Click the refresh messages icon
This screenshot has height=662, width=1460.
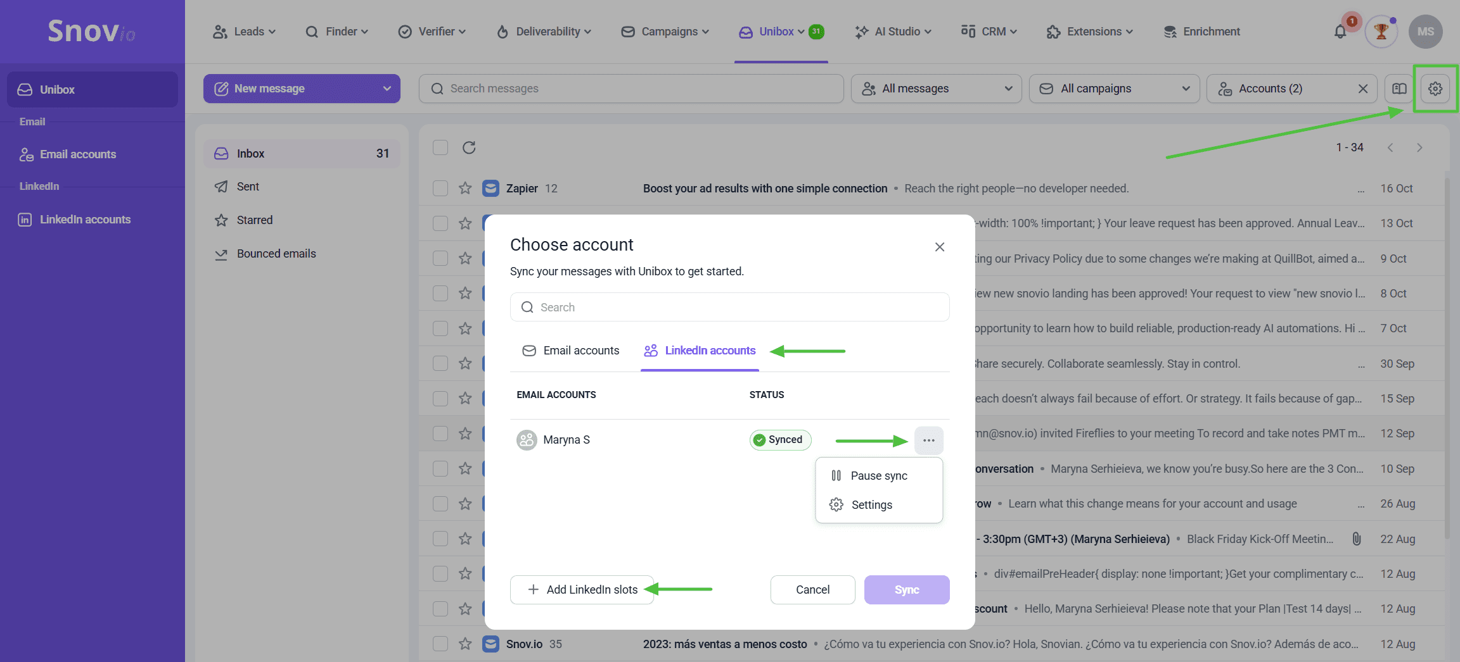(469, 147)
